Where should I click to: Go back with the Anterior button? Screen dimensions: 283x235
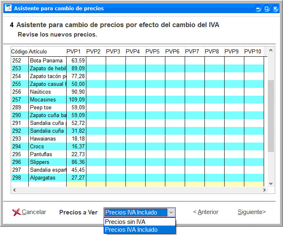pyautogui.click(x=206, y=212)
